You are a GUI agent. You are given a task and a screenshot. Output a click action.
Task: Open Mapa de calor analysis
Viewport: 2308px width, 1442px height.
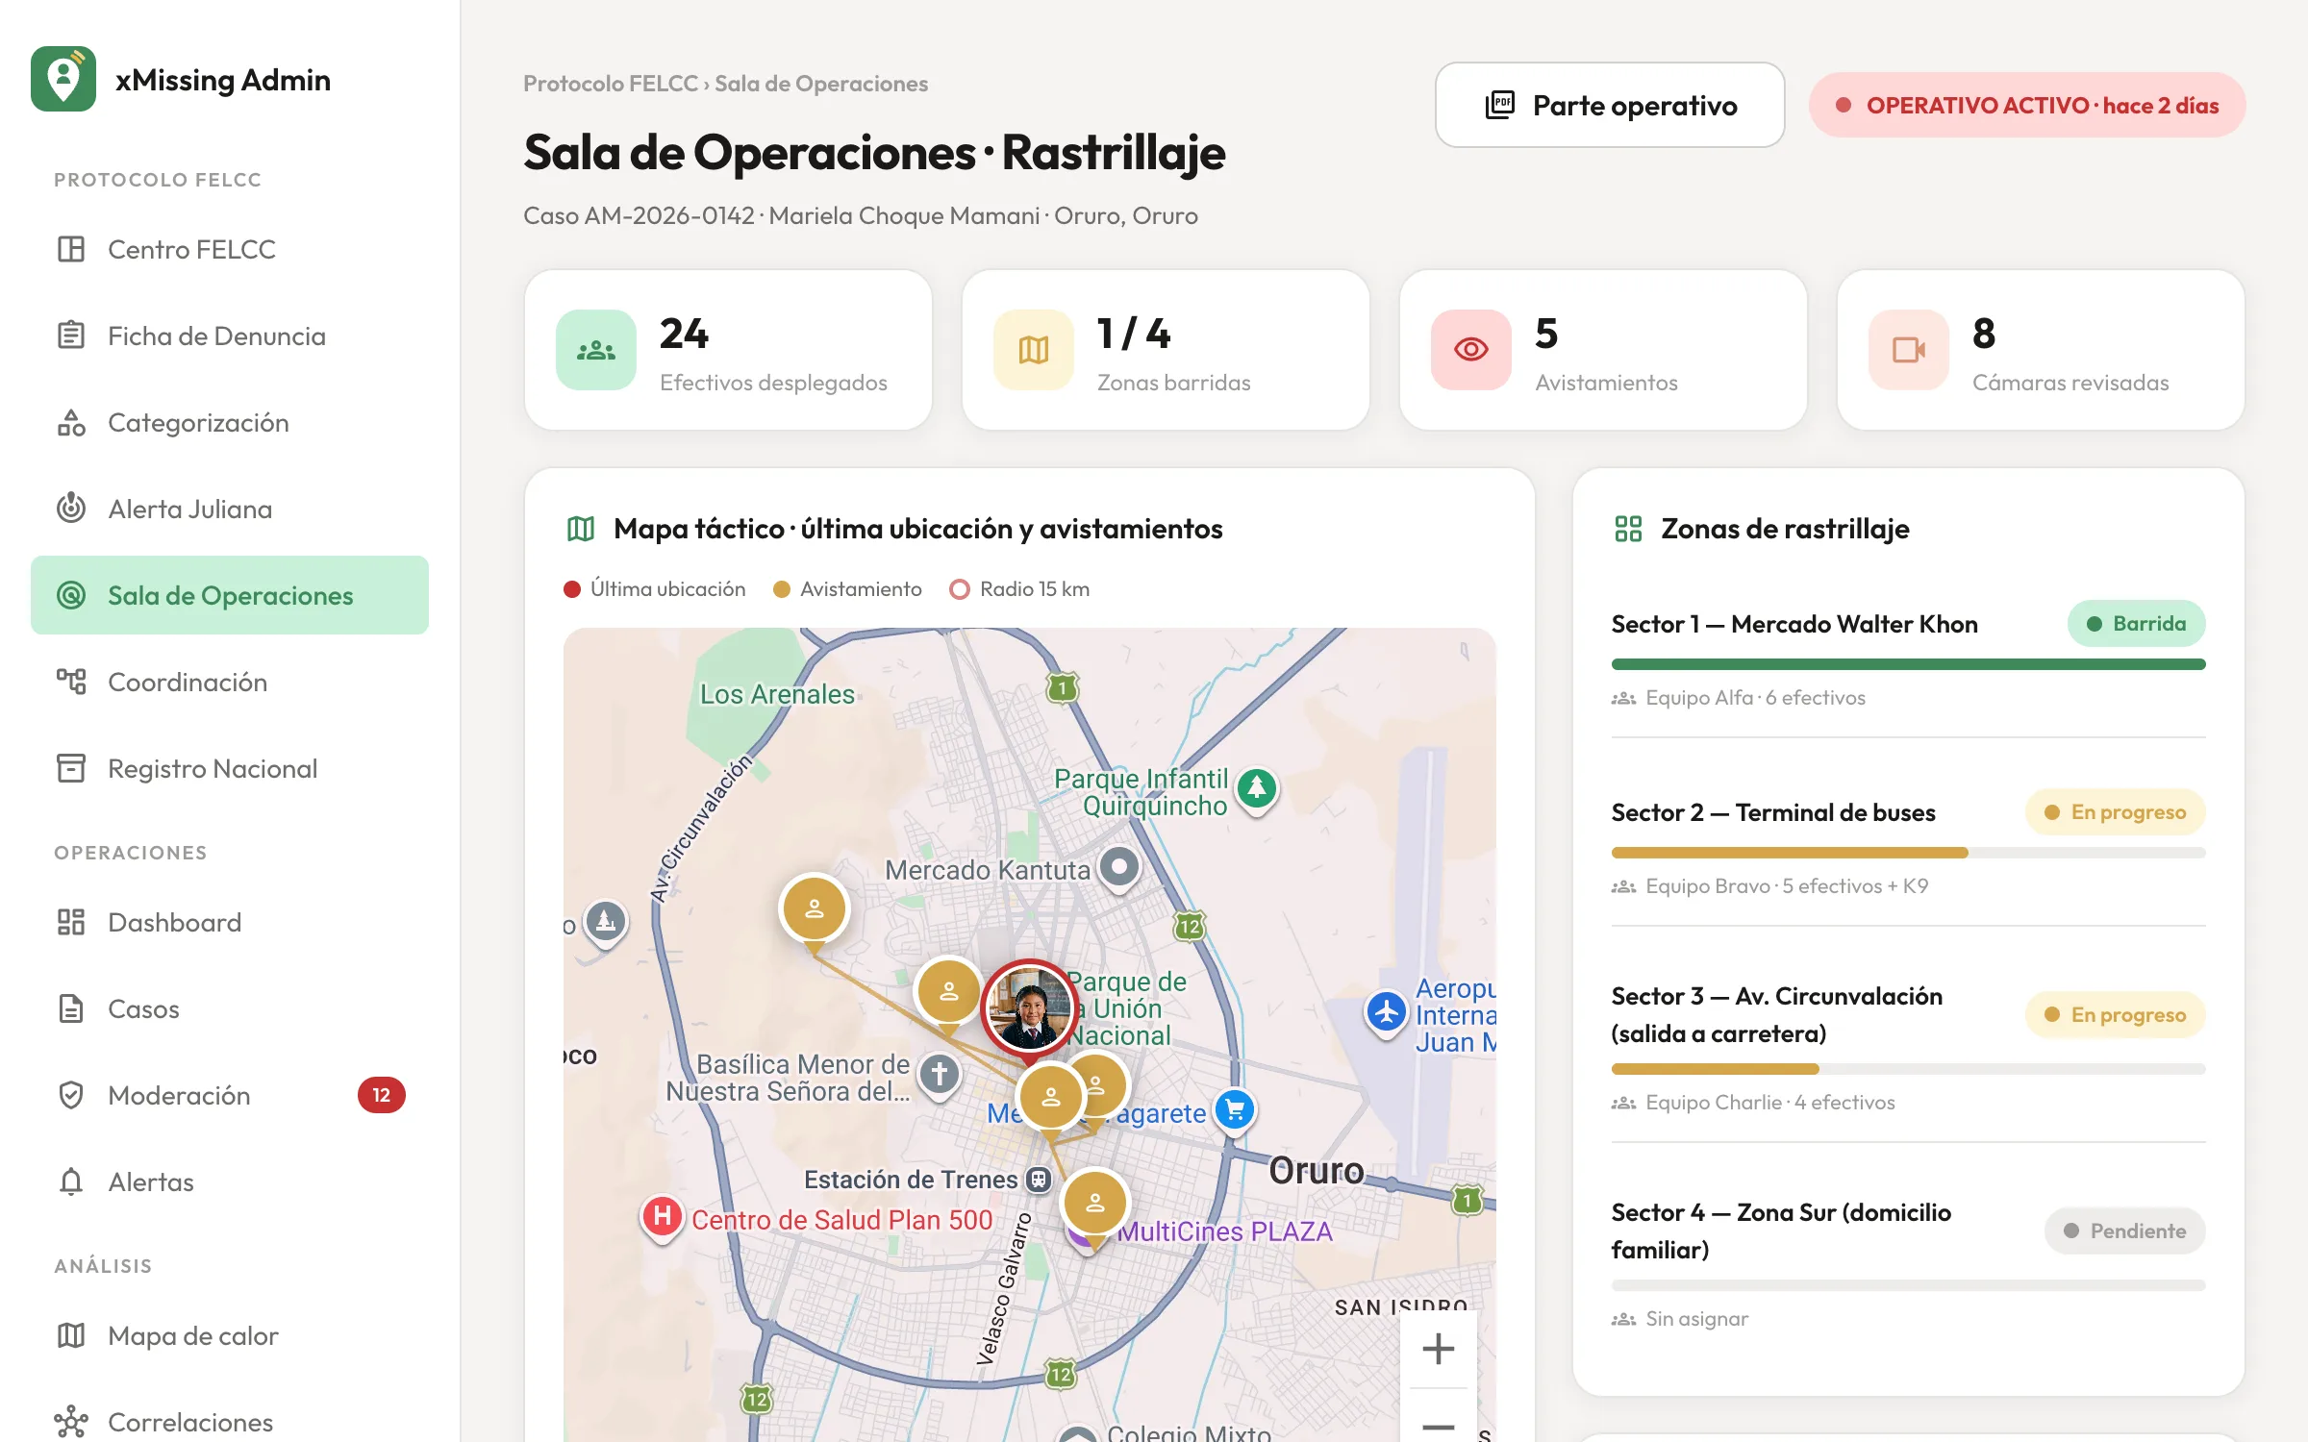pos(230,1335)
